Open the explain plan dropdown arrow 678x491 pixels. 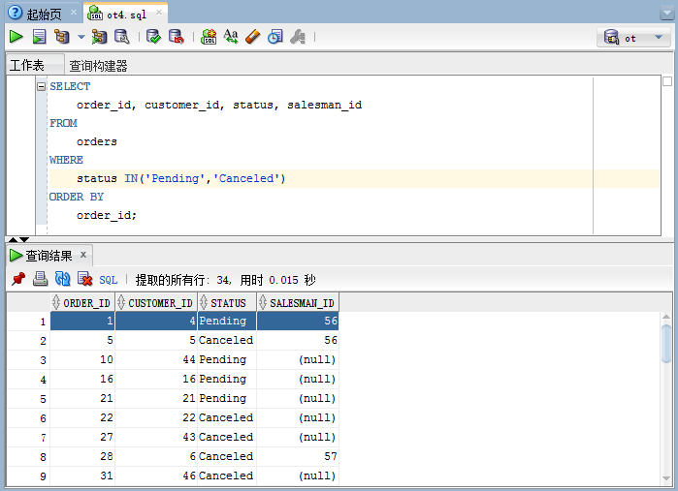tap(81, 37)
